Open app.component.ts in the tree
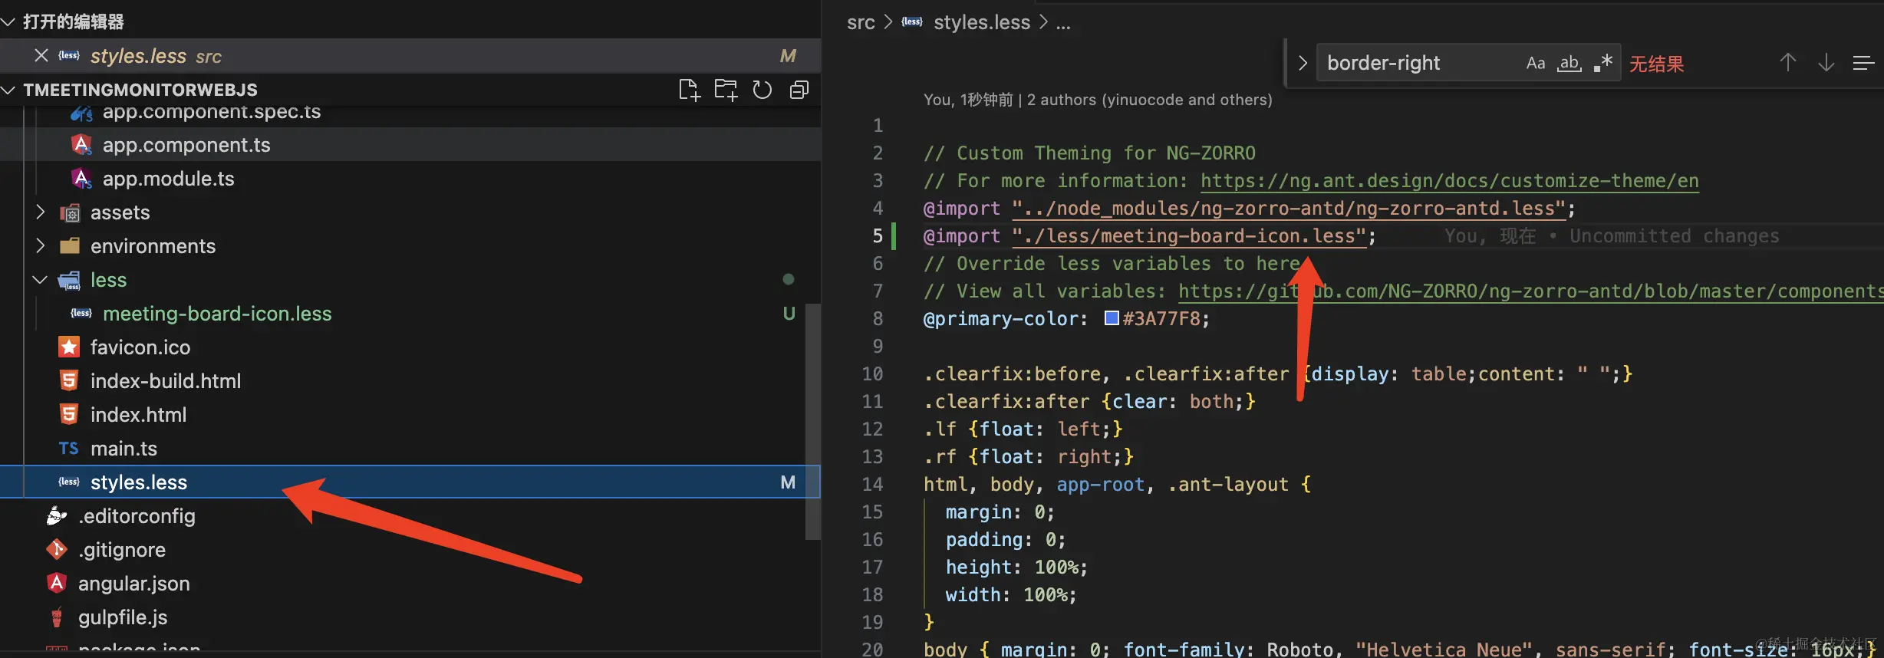This screenshot has height=658, width=1884. [186, 144]
